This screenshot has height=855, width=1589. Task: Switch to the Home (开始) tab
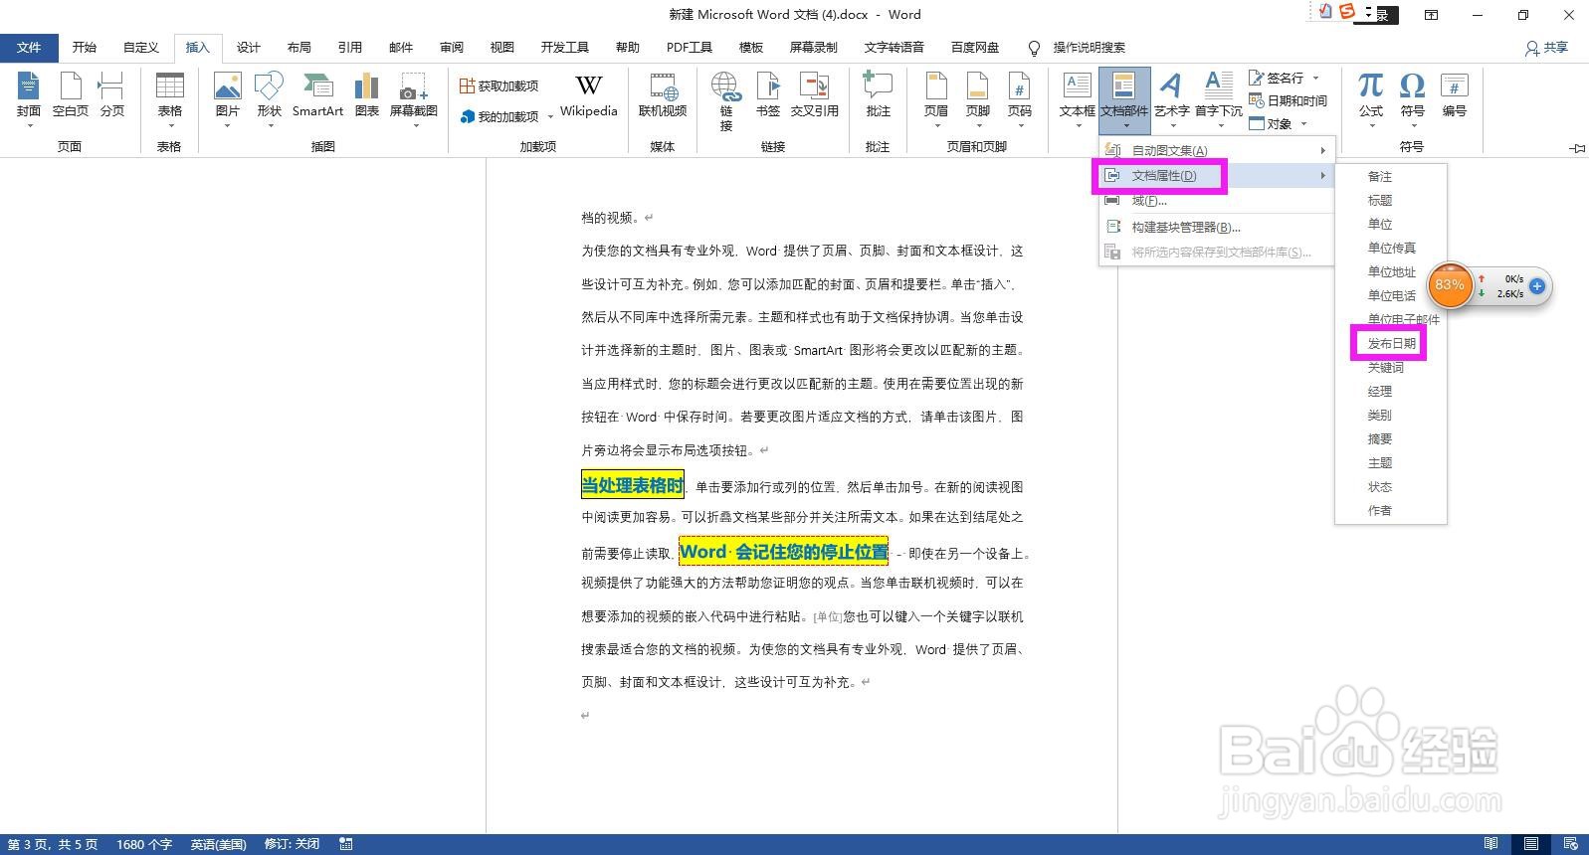(85, 47)
